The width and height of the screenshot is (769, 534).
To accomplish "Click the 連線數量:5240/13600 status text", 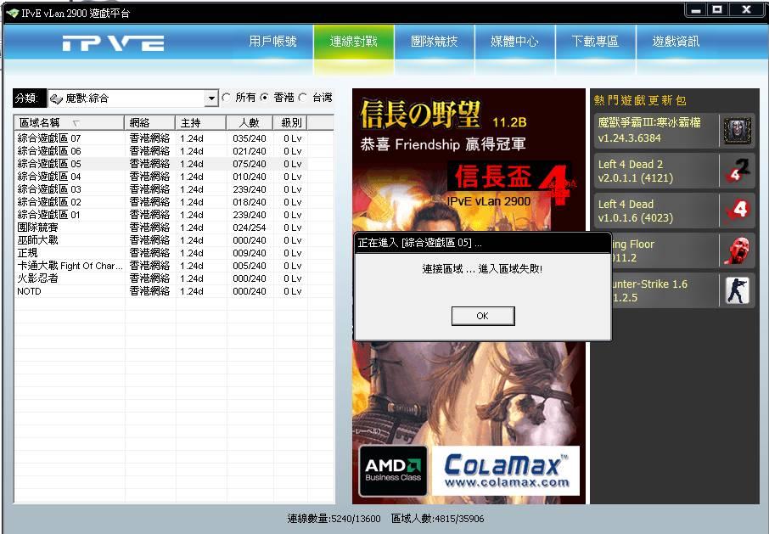I will pyautogui.click(x=334, y=519).
